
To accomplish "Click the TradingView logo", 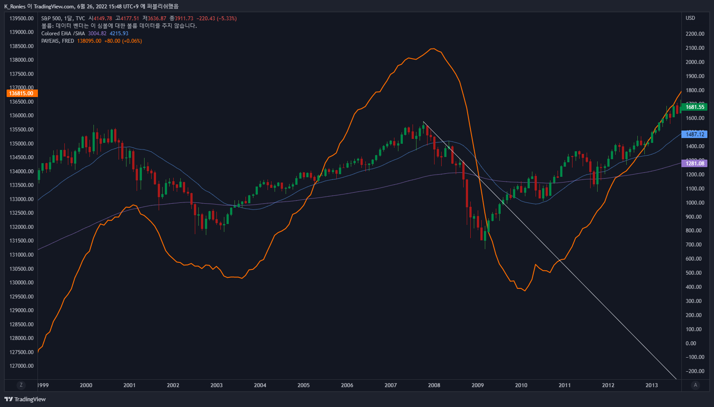I will pyautogui.click(x=25, y=399).
